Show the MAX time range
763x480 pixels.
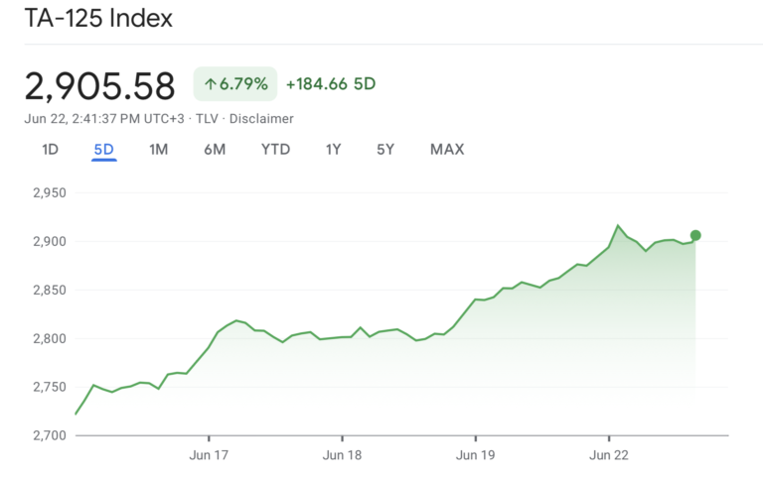click(447, 149)
